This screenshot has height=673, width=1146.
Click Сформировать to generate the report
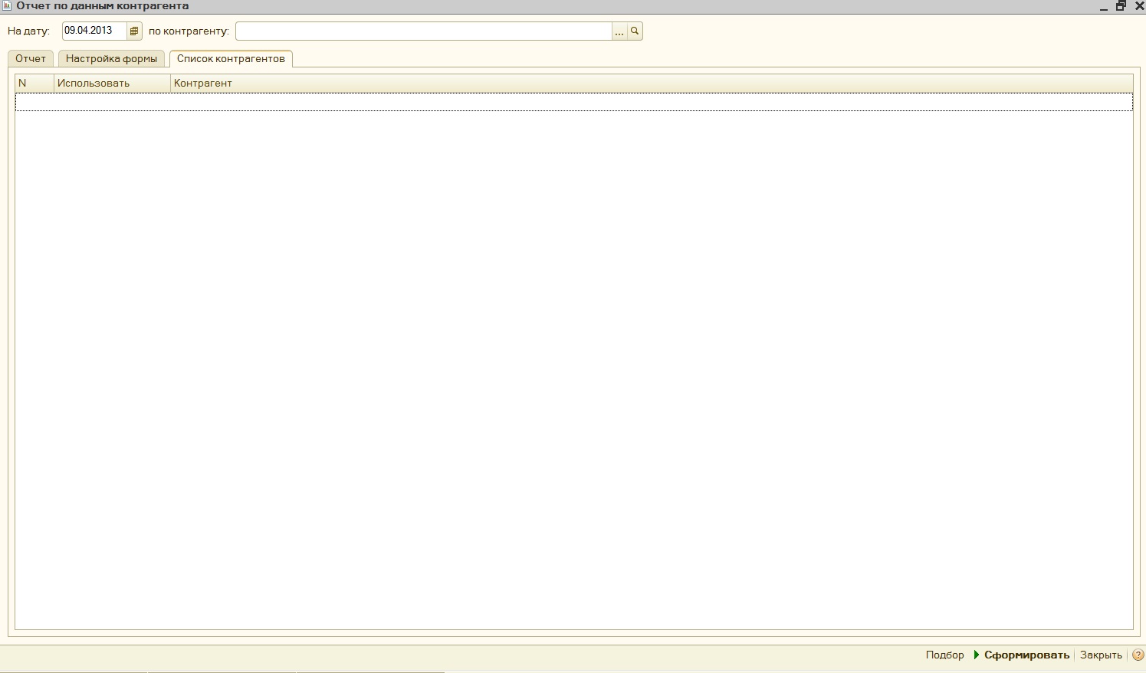(x=1021, y=655)
